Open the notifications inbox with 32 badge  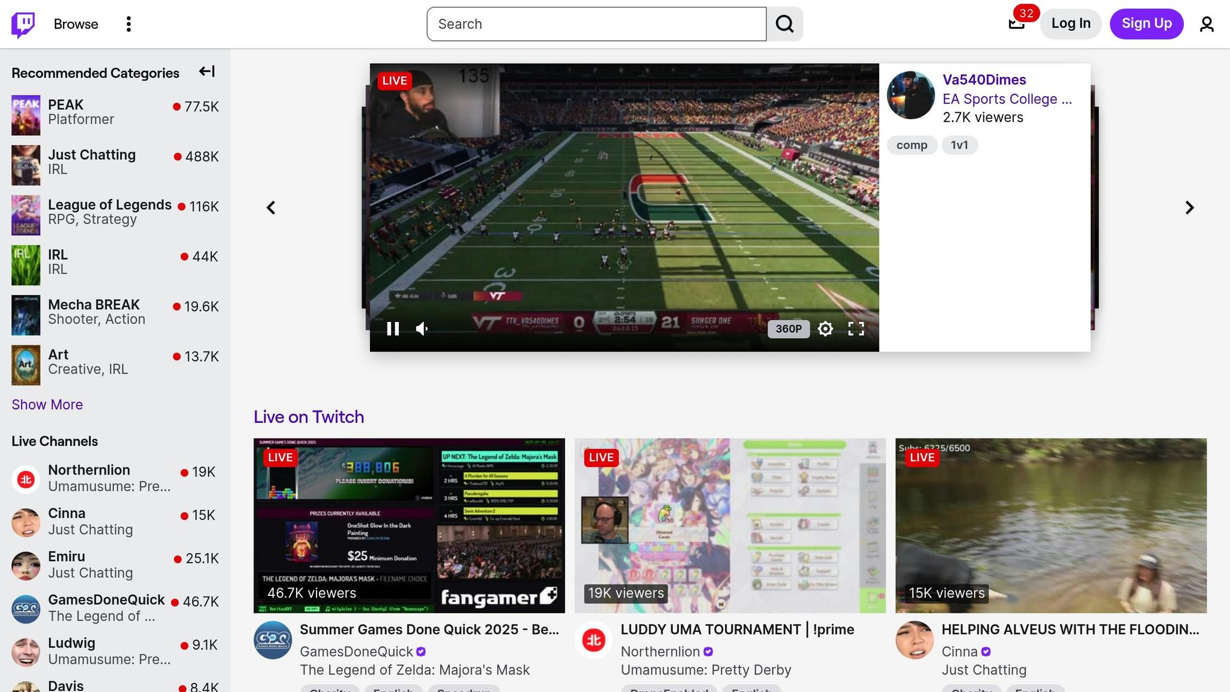(x=1016, y=23)
